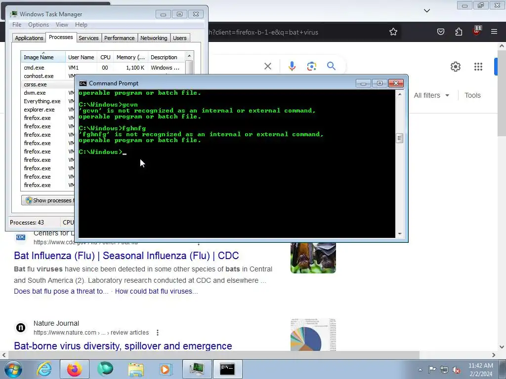Switch to the Services tab

click(x=88, y=38)
